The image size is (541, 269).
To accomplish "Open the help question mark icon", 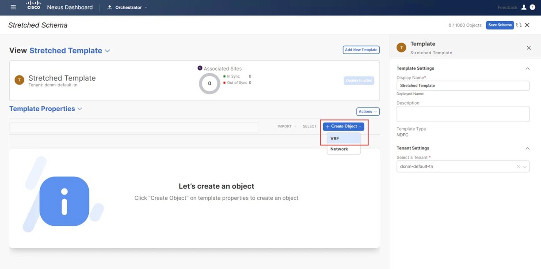I will pyautogui.click(x=532, y=7).
